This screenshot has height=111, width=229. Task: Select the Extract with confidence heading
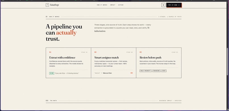62,58
